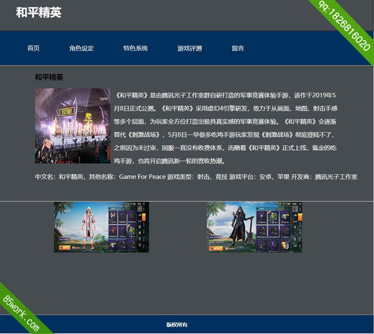Click the paragraph line starting 《和平精英》是由腾讯光子
374x334 pixels.
[x=225, y=95]
